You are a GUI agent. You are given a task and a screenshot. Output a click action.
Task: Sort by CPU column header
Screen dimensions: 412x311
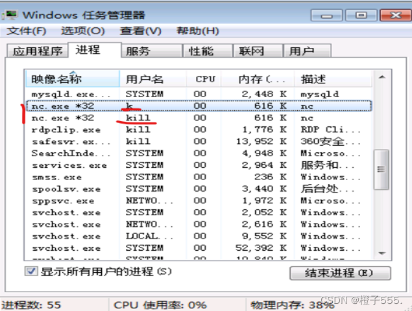[x=204, y=79]
